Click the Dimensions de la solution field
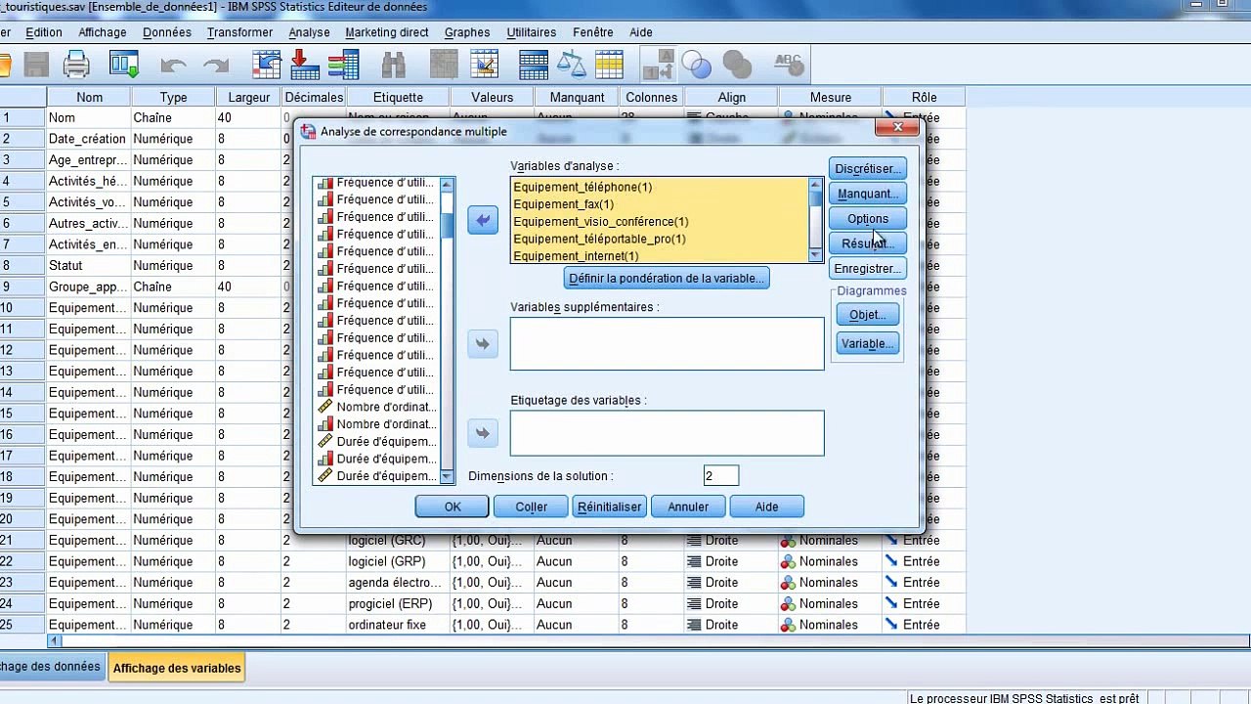The width and height of the screenshot is (1251, 704). 721,476
